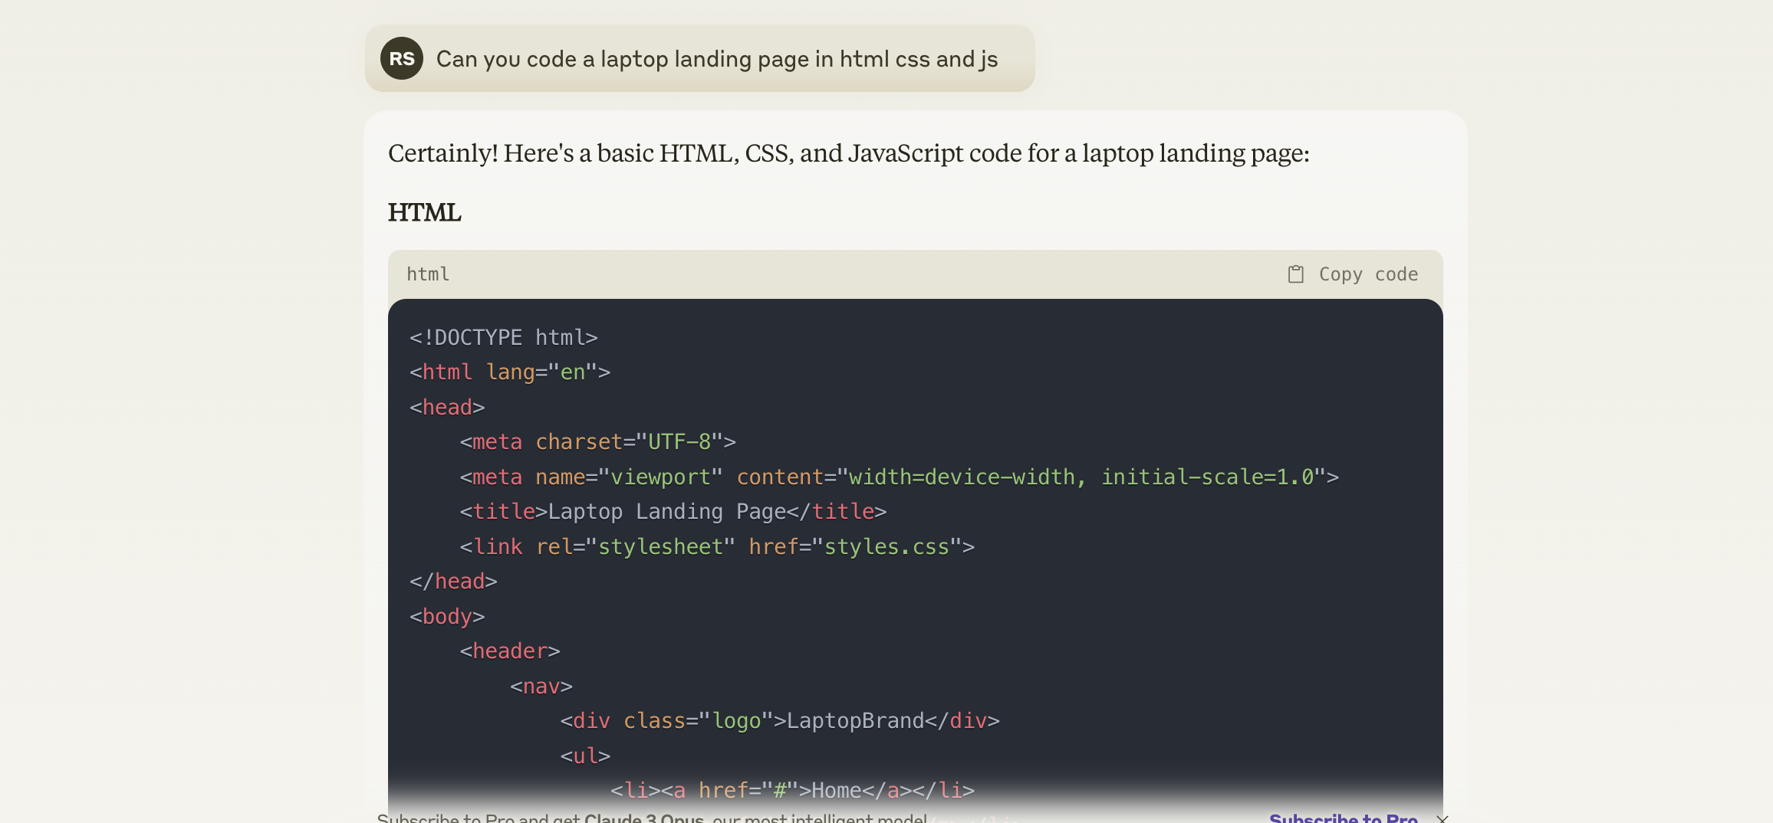This screenshot has height=823, width=1773.
Task: Click the Home list item code line
Action: [792, 790]
